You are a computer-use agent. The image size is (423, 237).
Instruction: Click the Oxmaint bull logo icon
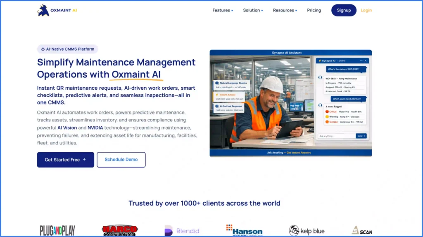[x=43, y=10]
